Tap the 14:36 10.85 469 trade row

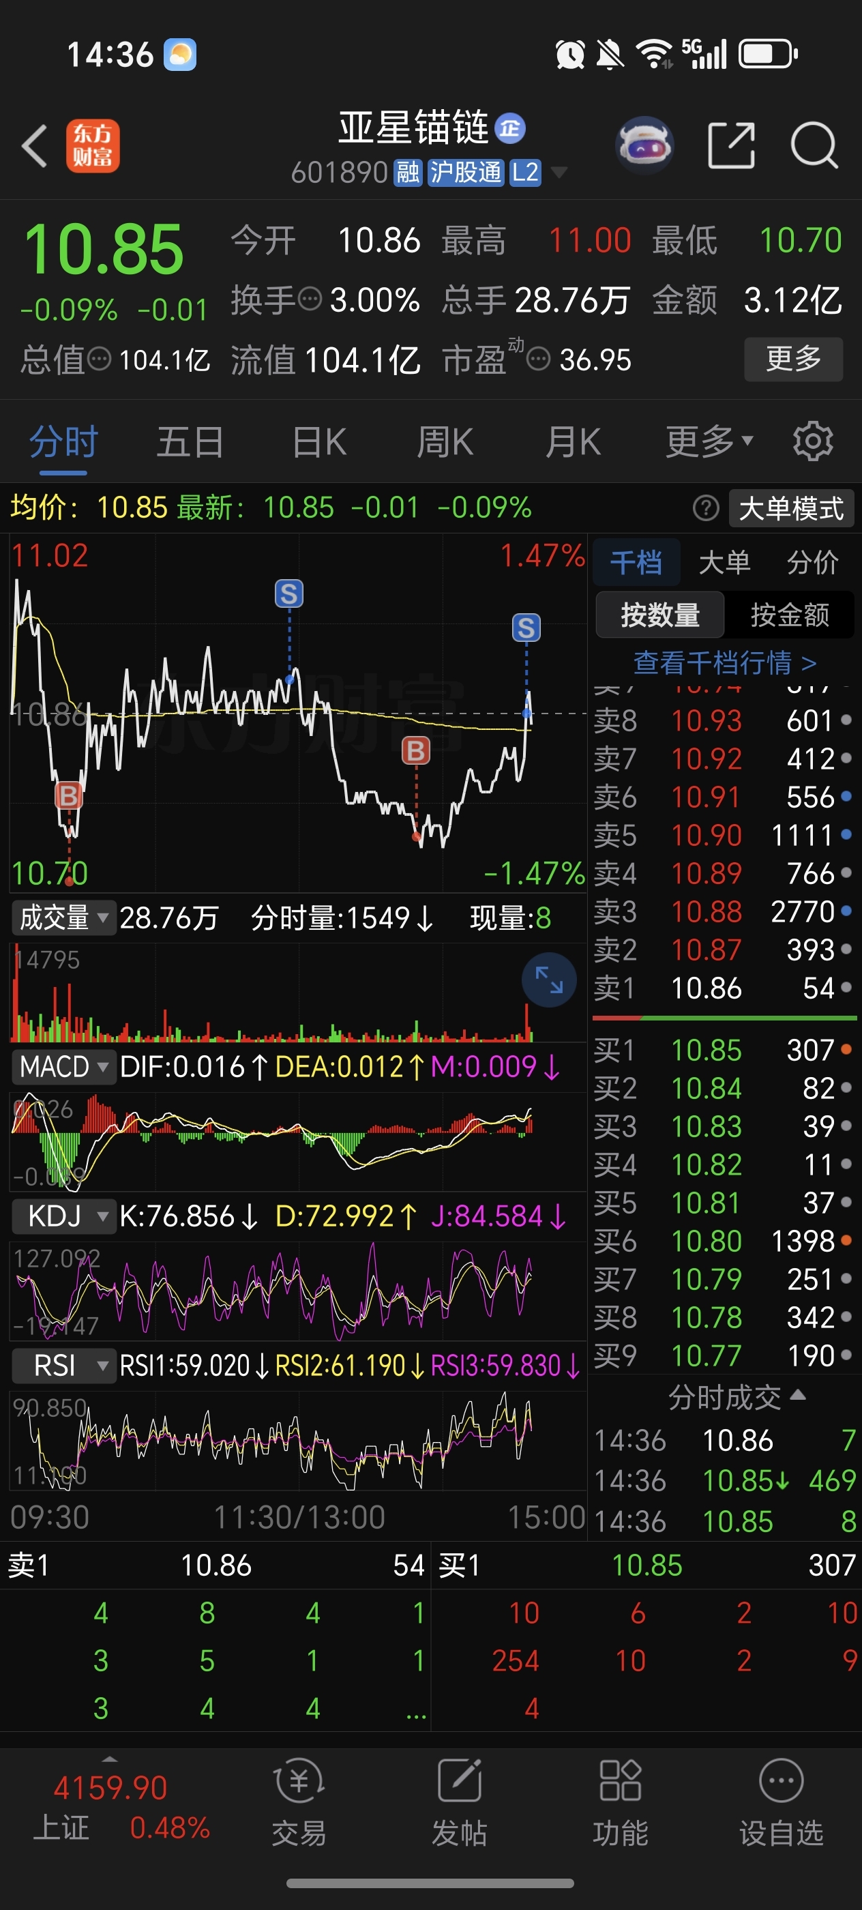click(x=726, y=1482)
